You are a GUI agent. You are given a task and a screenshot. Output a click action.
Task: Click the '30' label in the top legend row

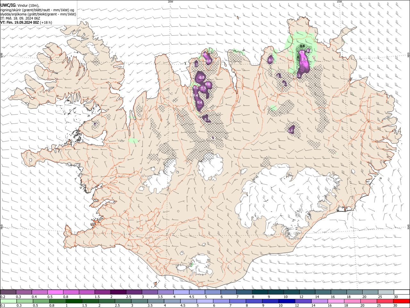tap(396, 297)
